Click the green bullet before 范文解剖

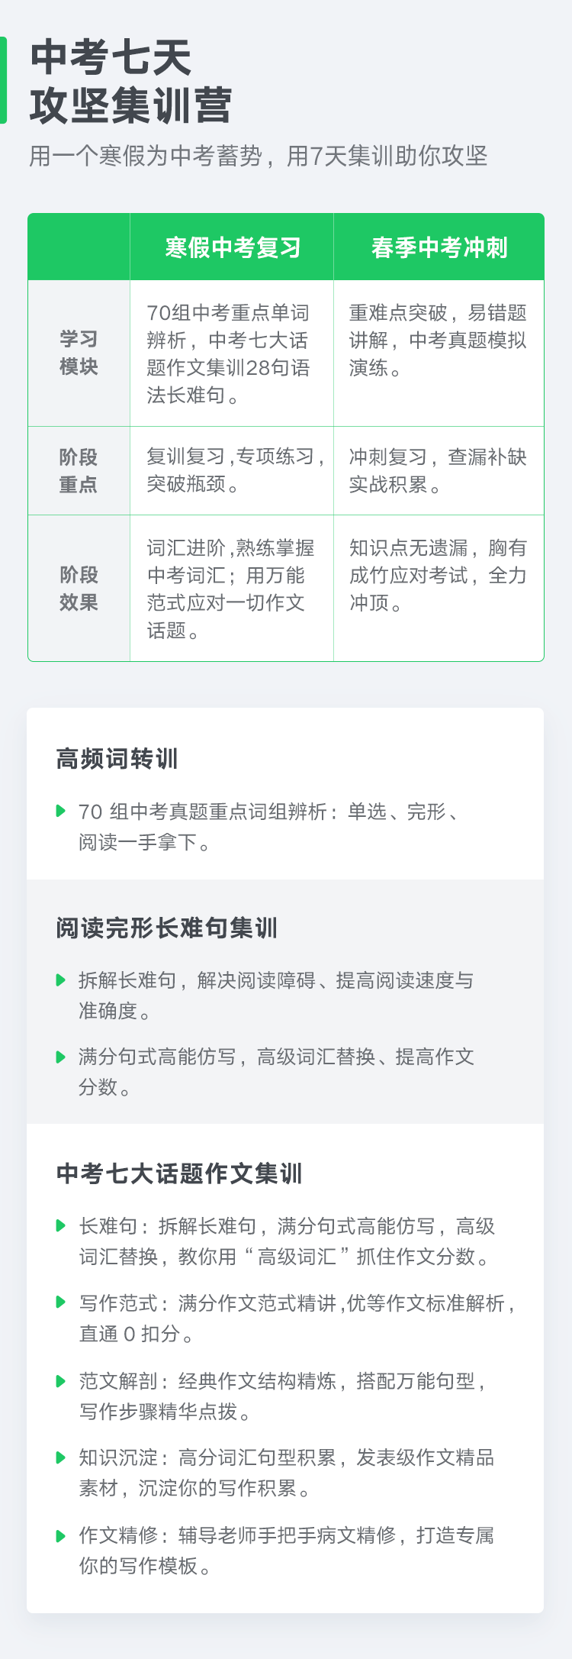61,1380
